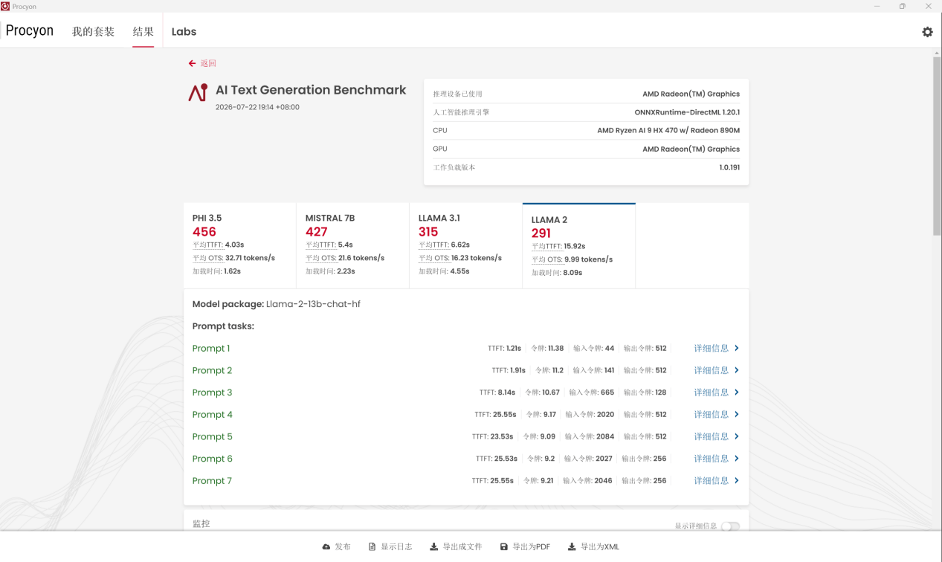This screenshot has height=562, width=942.
Task: Open the 详细信息 link for Prompt 5
Action: pyautogui.click(x=712, y=436)
